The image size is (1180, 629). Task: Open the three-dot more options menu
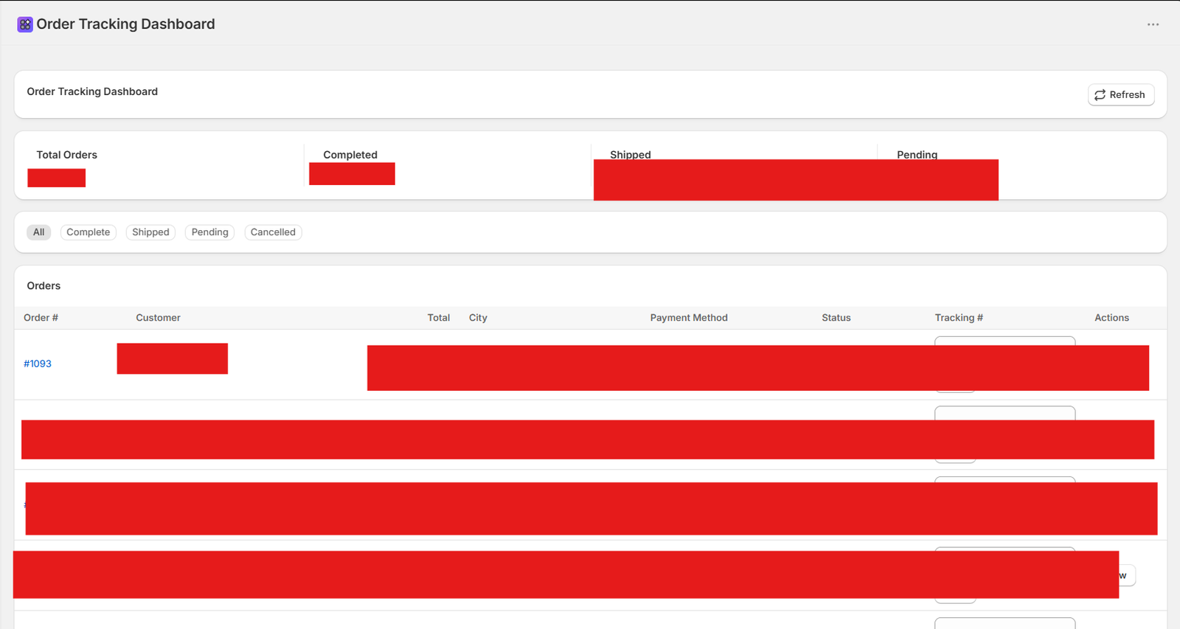(x=1153, y=24)
